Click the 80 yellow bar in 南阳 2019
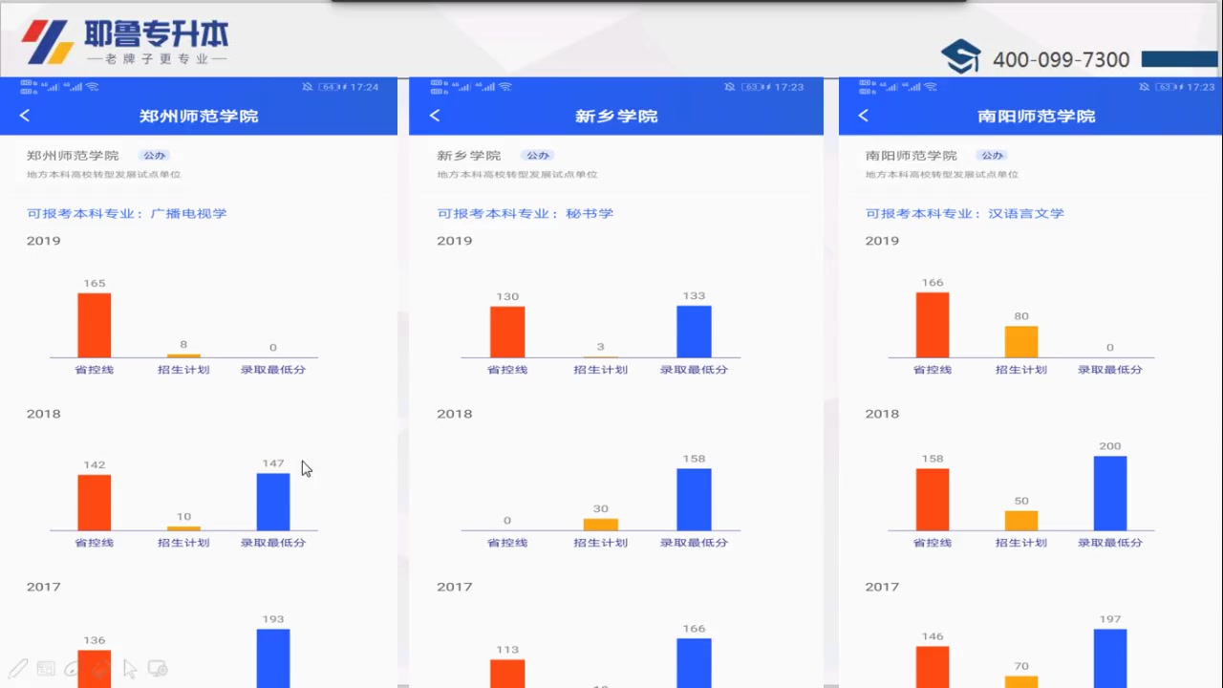 [1021, 342]
